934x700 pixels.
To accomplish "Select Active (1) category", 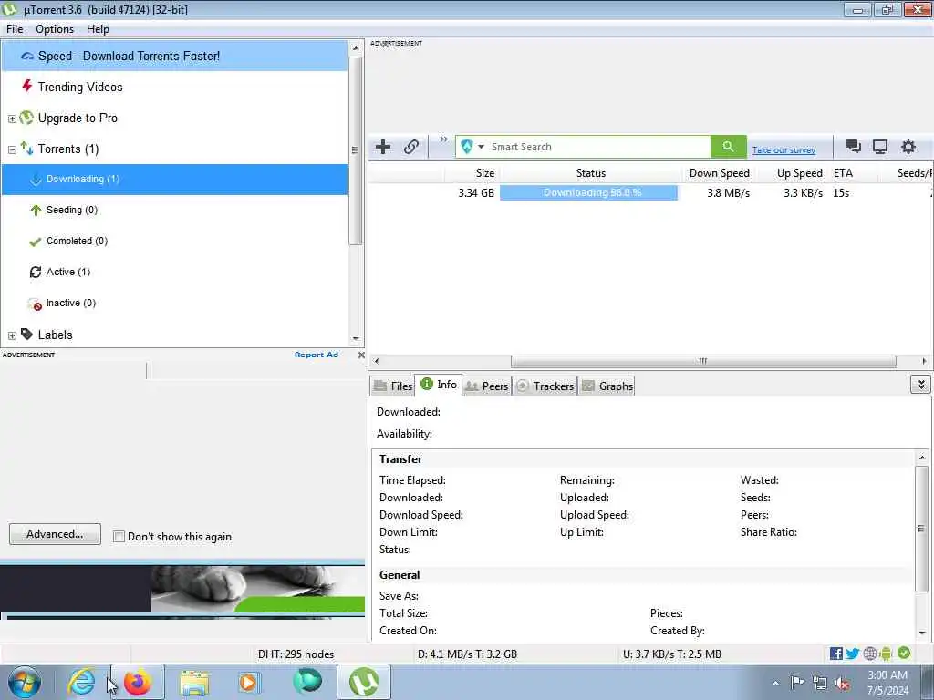I will pyautogui.click(x=67, y=272).
